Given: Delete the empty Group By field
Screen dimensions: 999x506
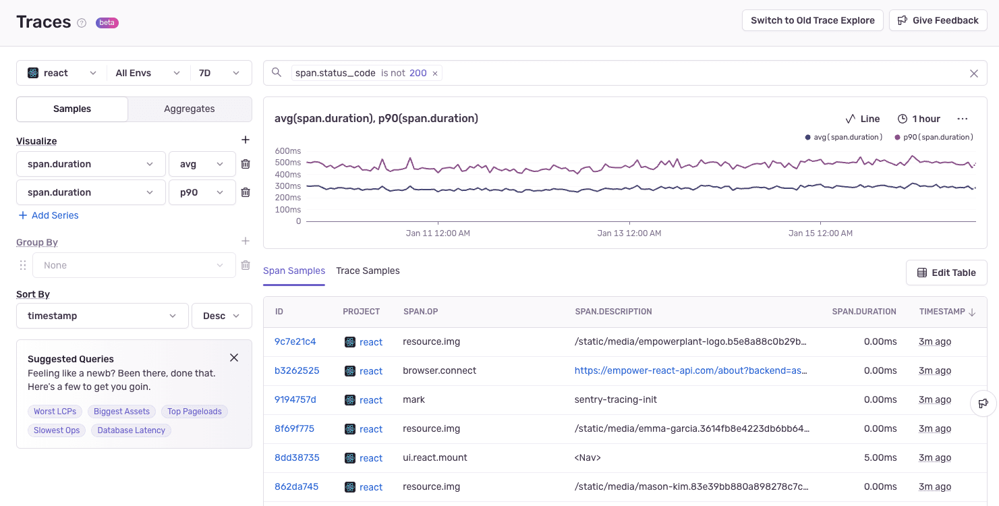Looking at the screenshot, I should [245, 264].
